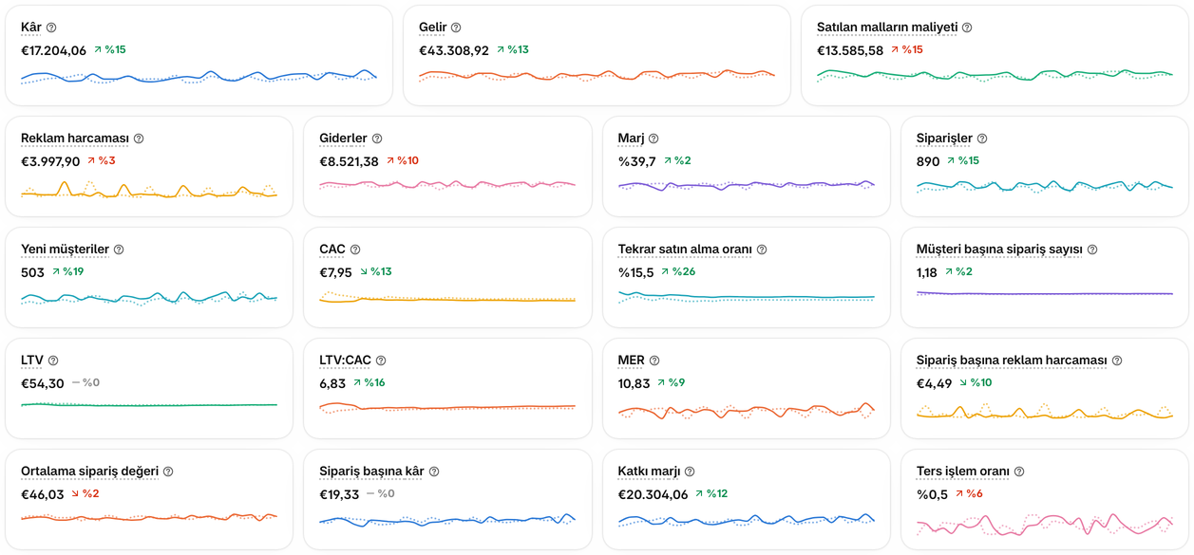Screen dimensions: 1194x555
Task: Click the Ters işlem oranı sparkline chart
Action: coord(1045,525)
